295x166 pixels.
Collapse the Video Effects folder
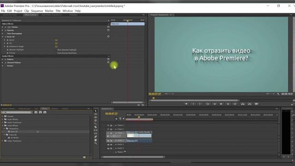(x=2, y=125)
